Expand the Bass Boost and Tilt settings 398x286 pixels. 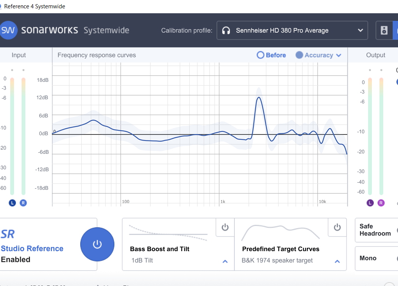[x=225, y=261]
